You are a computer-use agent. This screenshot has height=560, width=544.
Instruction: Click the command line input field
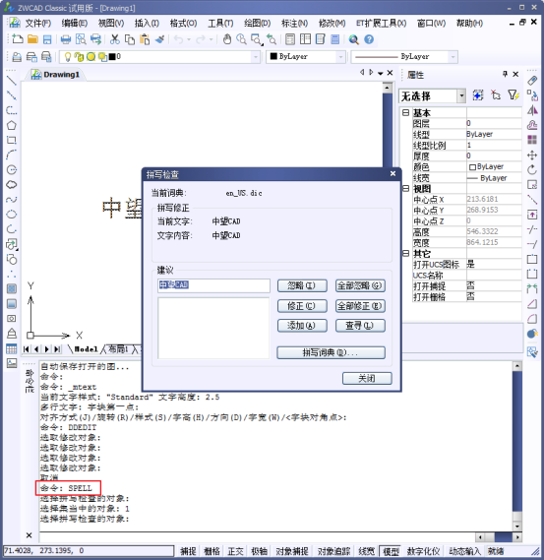click(x=257, y=536)
